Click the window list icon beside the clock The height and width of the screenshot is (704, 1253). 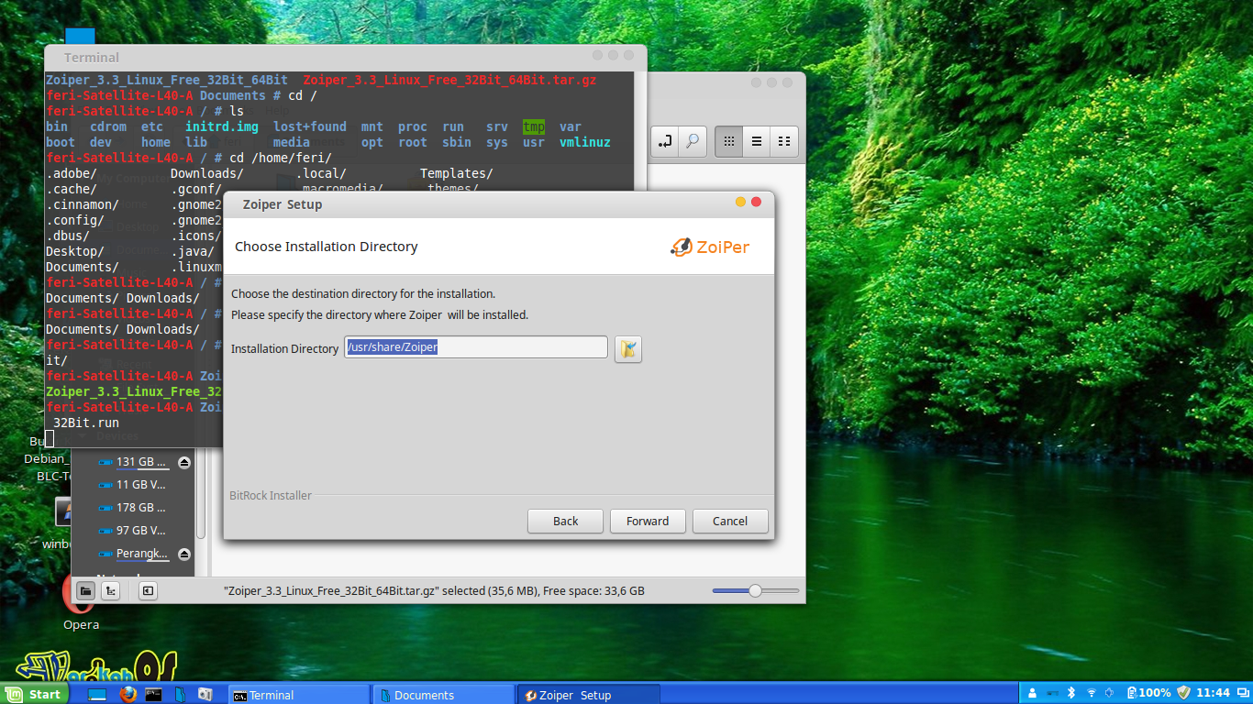click(x=1244, y=693)
